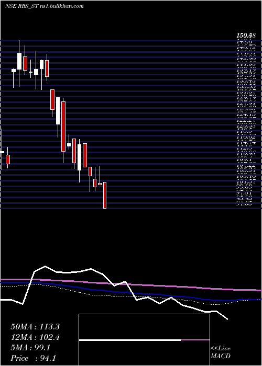
Task: Click the last red candlestick at chart bottom
Action: (105, 195)
